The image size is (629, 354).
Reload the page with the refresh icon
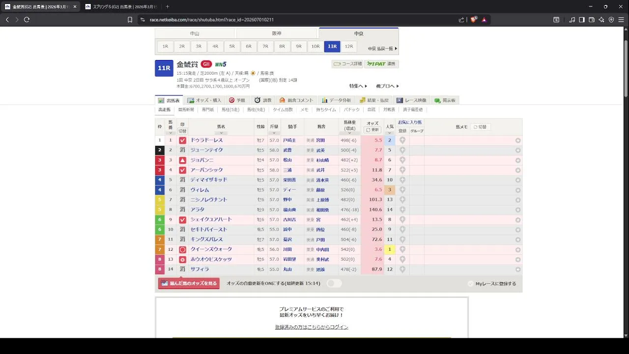coord(27,20)
